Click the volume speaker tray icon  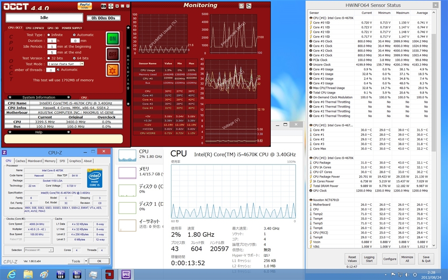[407, 275]
